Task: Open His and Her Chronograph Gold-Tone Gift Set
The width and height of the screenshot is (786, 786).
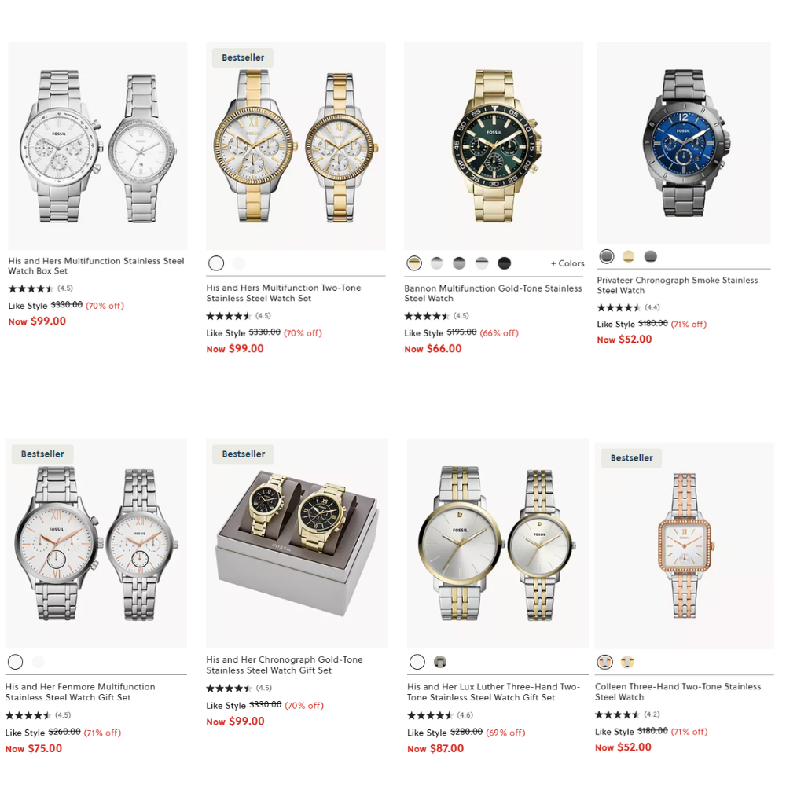Action: tap(285, 665)
